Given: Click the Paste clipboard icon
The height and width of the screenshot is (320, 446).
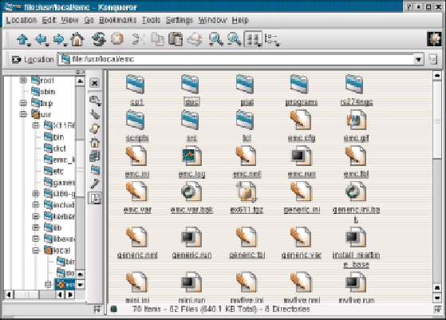Looking at the screenshot, I should [x=176, y=39].
